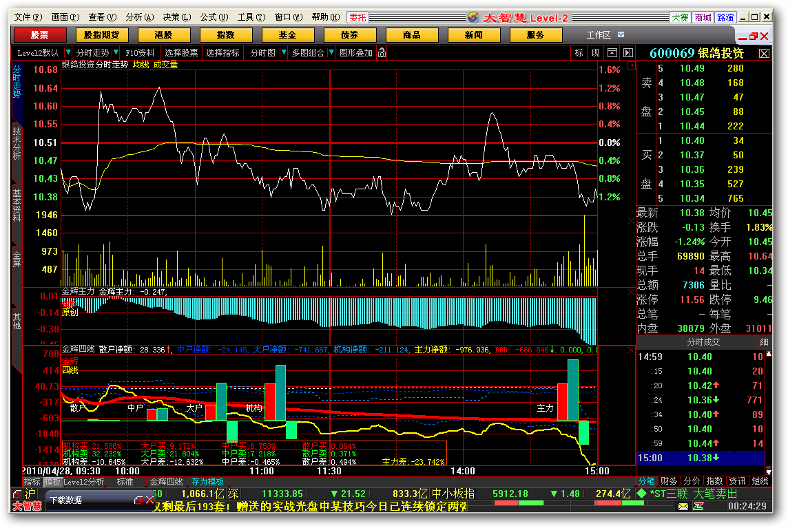Viewport: 788px width, 528px height.
Task: Click the green diamond icon before *ST三联
Action: point(641,494)
